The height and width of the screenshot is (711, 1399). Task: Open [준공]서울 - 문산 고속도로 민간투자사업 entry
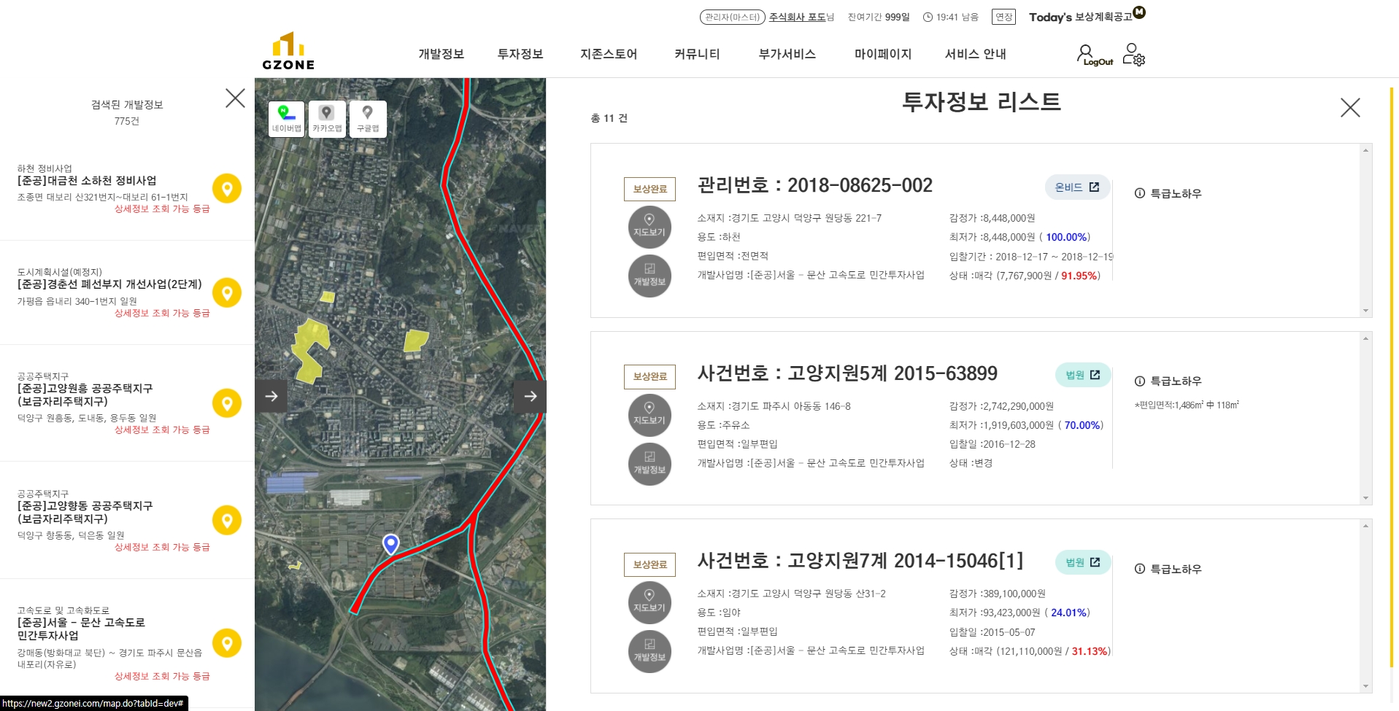coord(81,629)
